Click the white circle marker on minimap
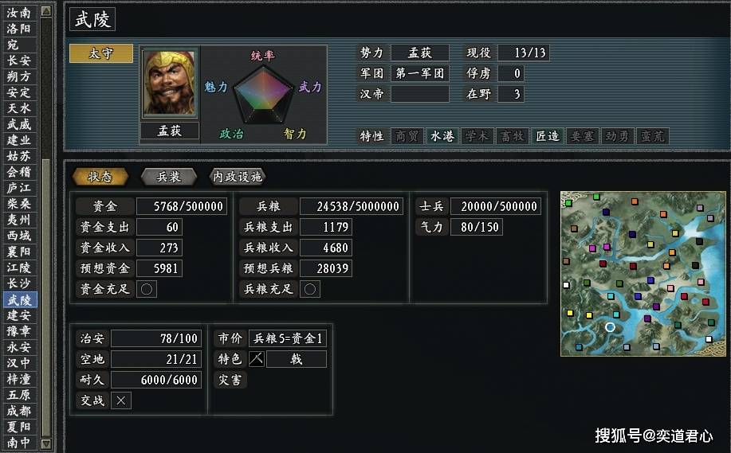 (610, 327)
